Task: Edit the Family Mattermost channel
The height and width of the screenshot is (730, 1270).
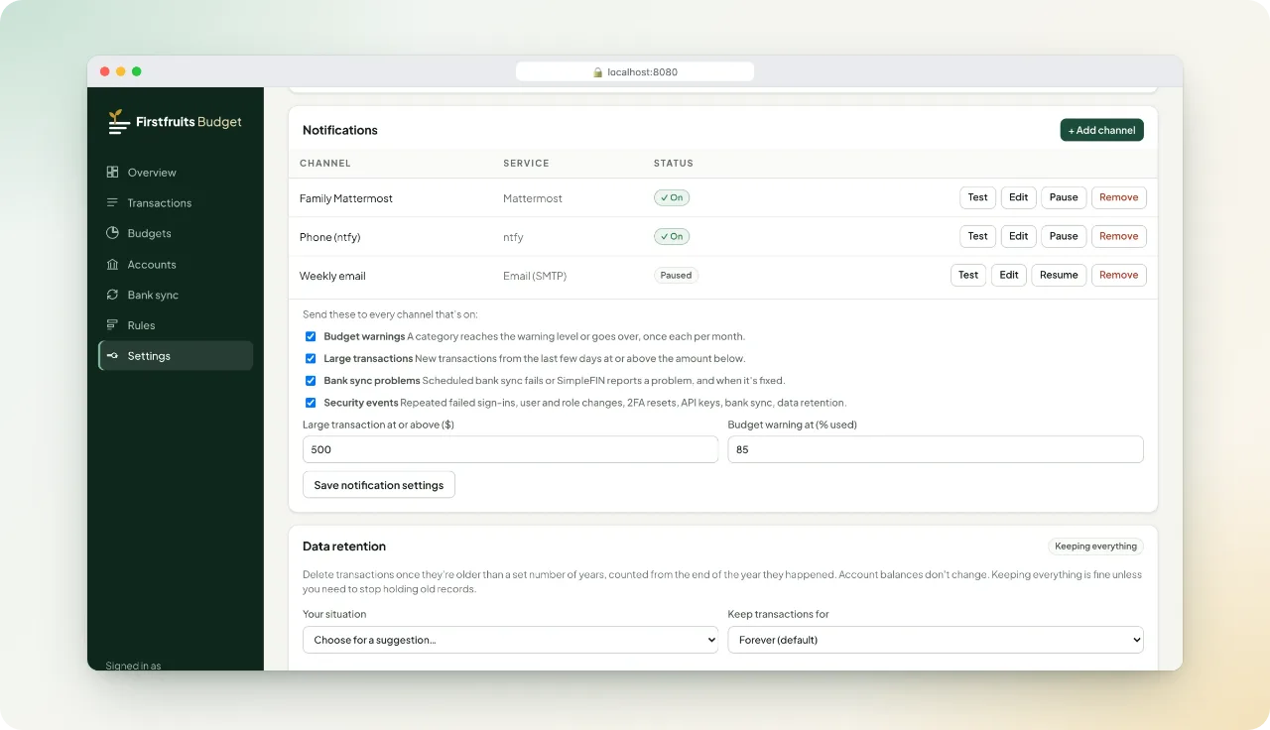Action: 1018,197
